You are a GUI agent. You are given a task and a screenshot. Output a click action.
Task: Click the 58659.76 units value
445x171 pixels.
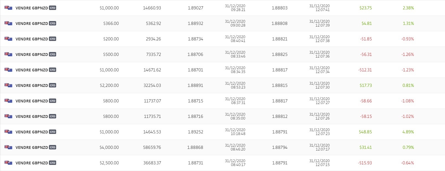152,147
